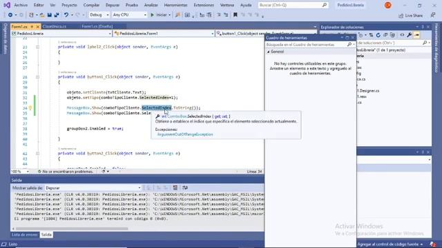Open the Iniciar button dropdown arrow
The width and height of the screenshot is (442, 248).
point(169,15)
